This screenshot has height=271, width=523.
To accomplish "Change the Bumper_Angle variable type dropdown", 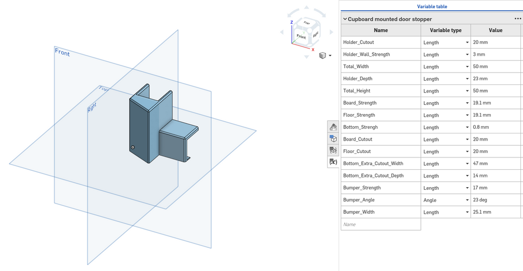I will pyautogui.click(x=445, y=200).
